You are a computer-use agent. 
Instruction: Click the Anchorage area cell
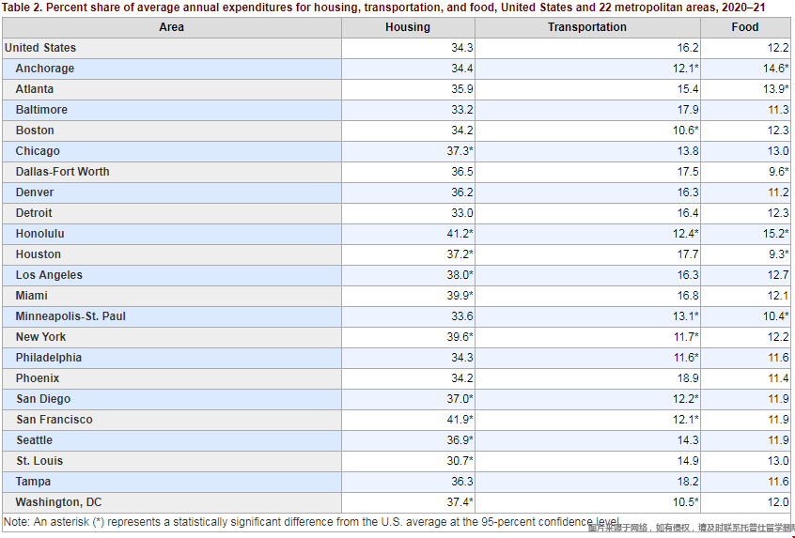45,69
